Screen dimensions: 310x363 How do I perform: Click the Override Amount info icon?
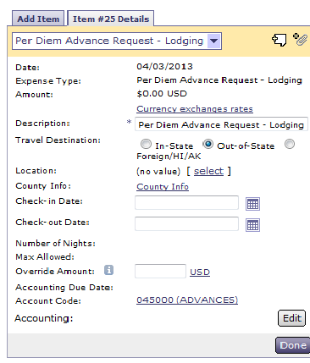pyautogui.click(x=108, y=270)
